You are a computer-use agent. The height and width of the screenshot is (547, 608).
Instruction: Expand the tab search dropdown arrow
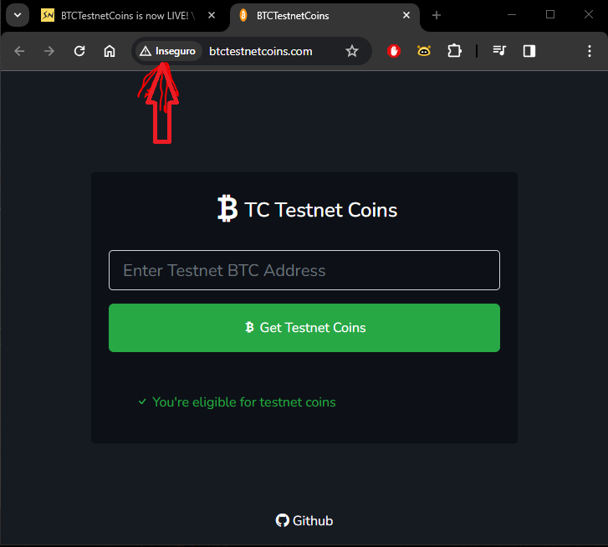coord(18,16)
